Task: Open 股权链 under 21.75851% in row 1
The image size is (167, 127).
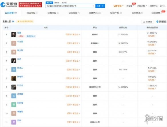Action: pos(152,36)
